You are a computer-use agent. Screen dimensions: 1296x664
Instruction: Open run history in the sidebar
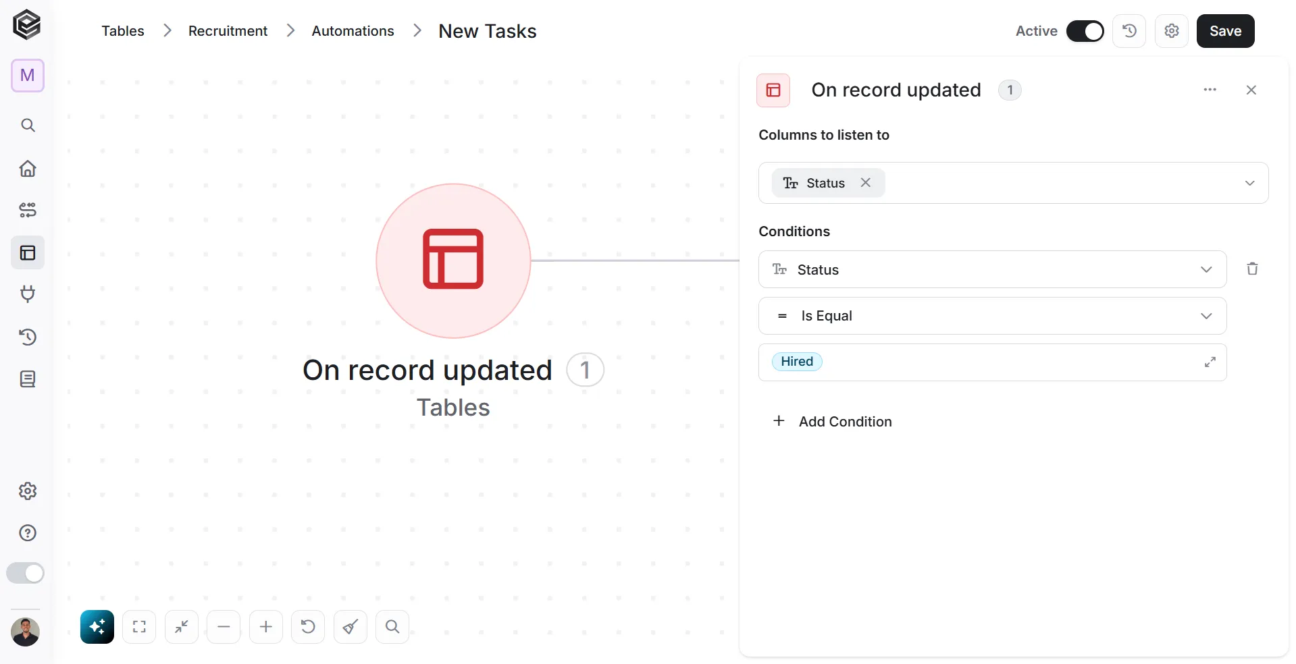click(x=28, y=337)
